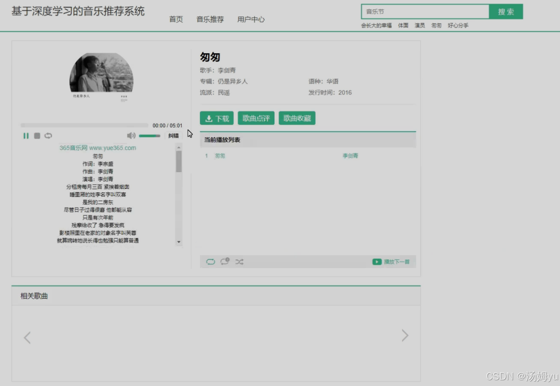Screen dimensions: 560x386
Task: Click the song progress bar
Action: (x=84, y=126)
